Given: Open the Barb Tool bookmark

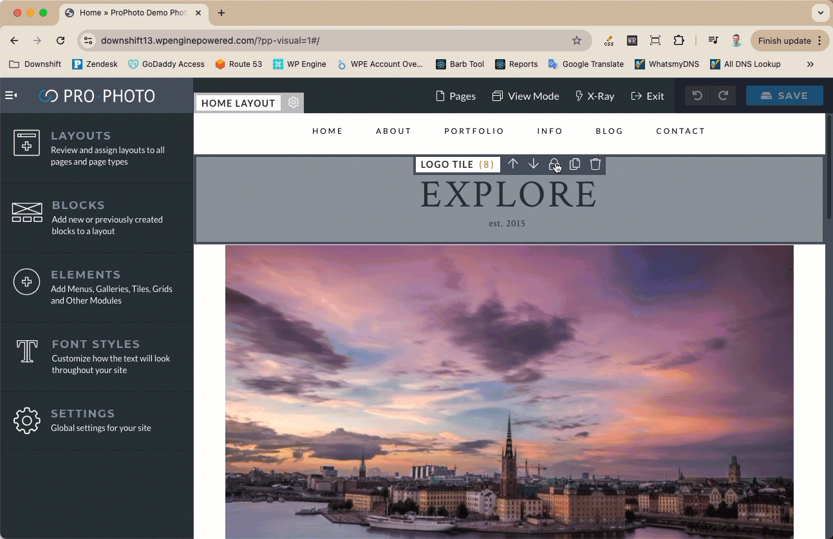Looking at the screenshot, I should [x=460, y=64].
